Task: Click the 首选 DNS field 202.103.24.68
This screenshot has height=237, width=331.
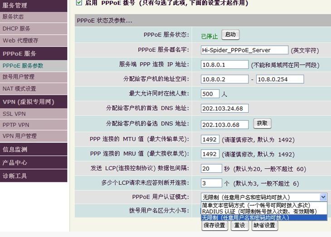Action: tap(224, 109)
